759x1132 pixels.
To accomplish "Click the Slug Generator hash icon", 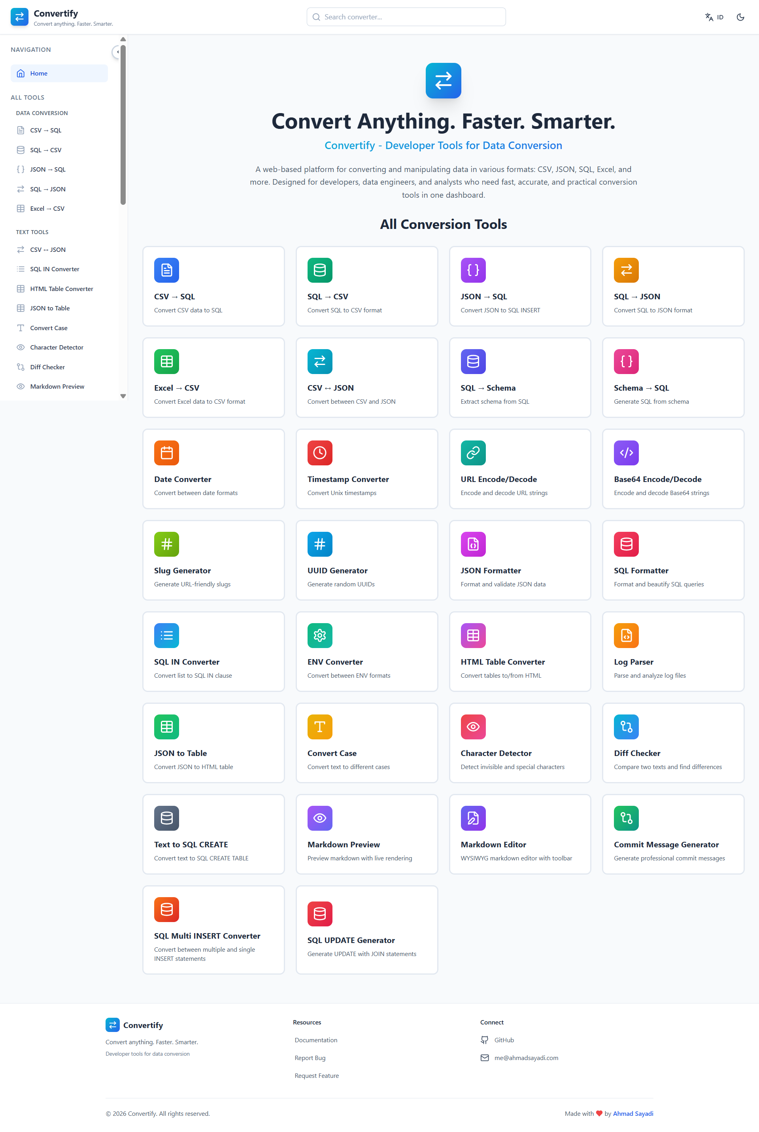I will 166,544.
